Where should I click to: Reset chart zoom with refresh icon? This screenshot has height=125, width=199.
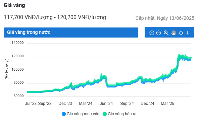click(x=181, y=33)
